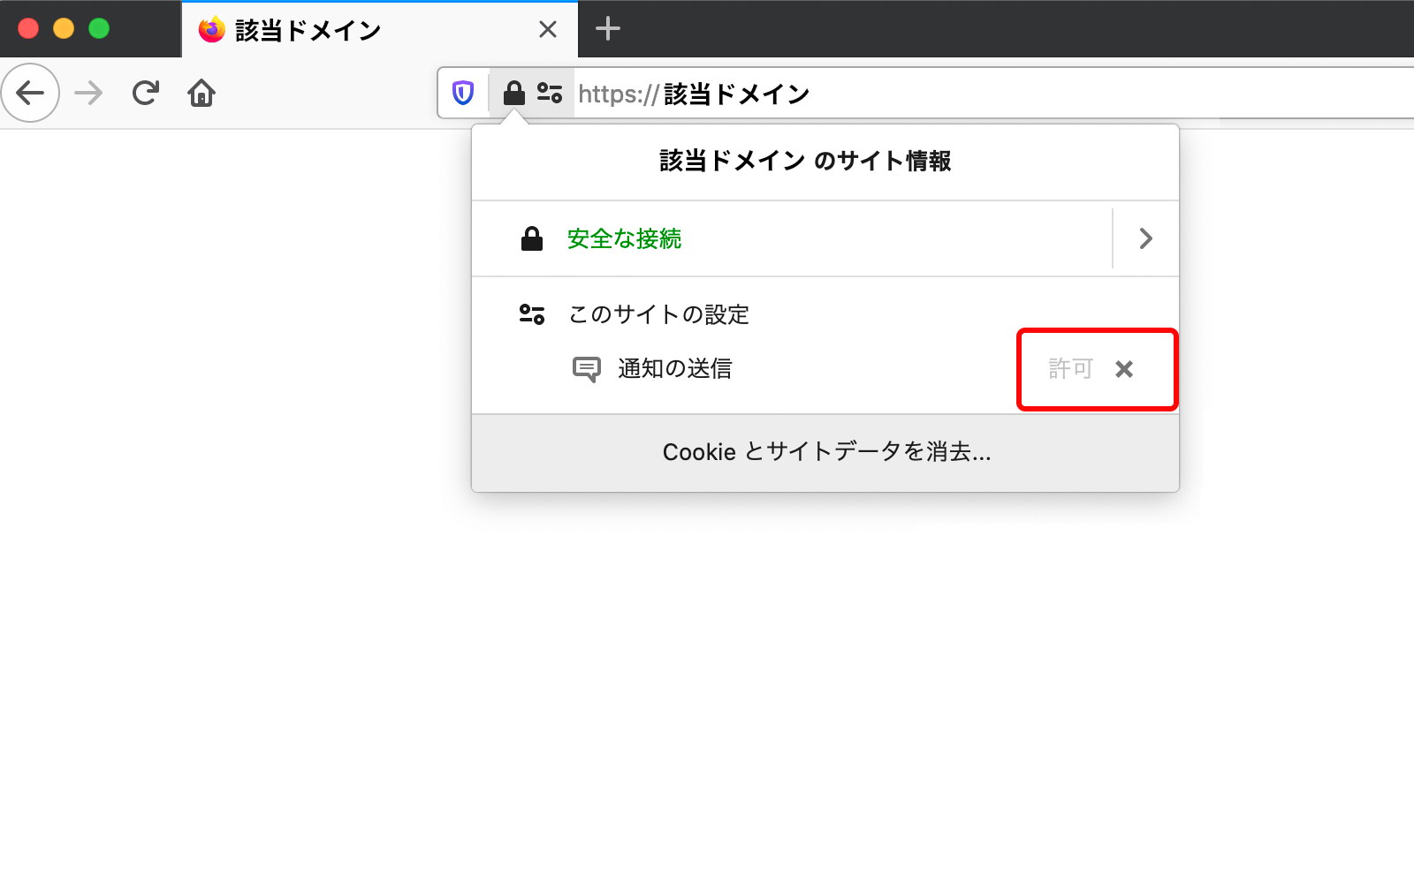The height and width of the screenshot is (883, 1414).
Task: Click the forward arrow navigation button
Action: (88, 93)
